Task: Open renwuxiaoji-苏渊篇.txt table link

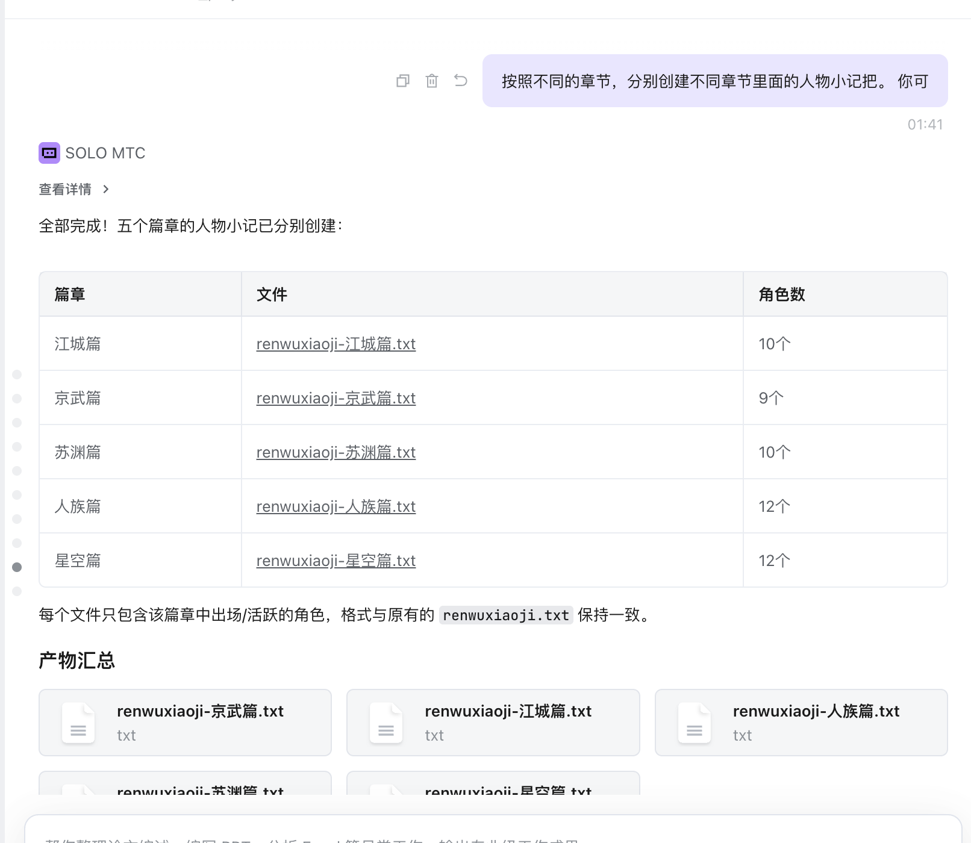Action: 336,452
